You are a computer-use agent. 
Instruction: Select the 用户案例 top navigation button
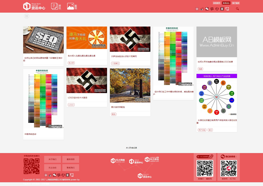coord(236,3)
